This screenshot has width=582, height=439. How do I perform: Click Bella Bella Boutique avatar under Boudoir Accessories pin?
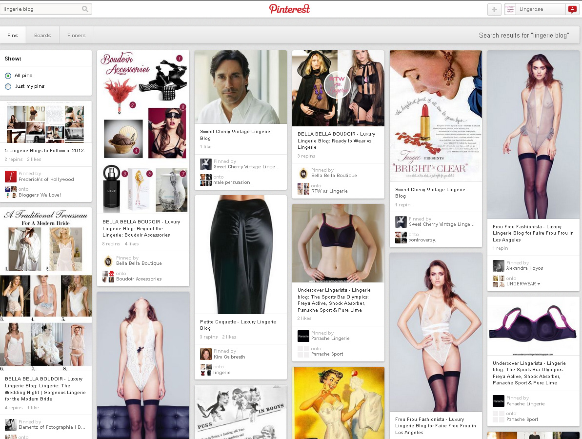click(x=108, y=261)
